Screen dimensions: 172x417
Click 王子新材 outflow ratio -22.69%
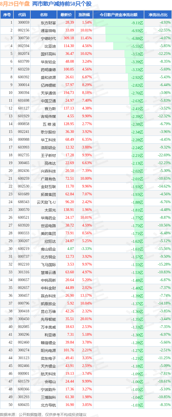pos(164,155)
